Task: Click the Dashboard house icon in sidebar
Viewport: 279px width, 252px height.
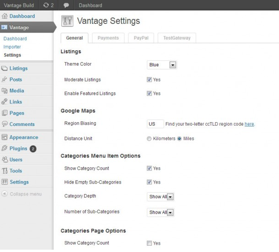Action: click(5, 16)
